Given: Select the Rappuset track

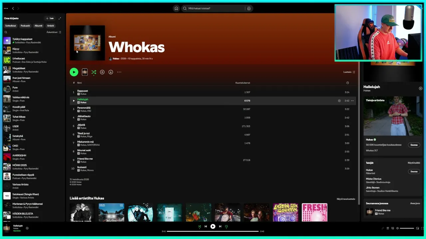Looking at the screenshot, I should tap(213, 92).
